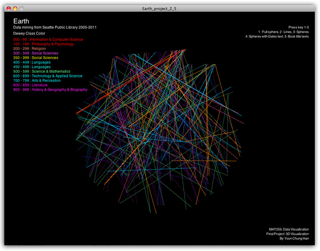Image resolution: width=320 pixels, height=251 pixels.
Task: Select '200 - 299 : Religion' legend entry
Action: tap(29, 48)
